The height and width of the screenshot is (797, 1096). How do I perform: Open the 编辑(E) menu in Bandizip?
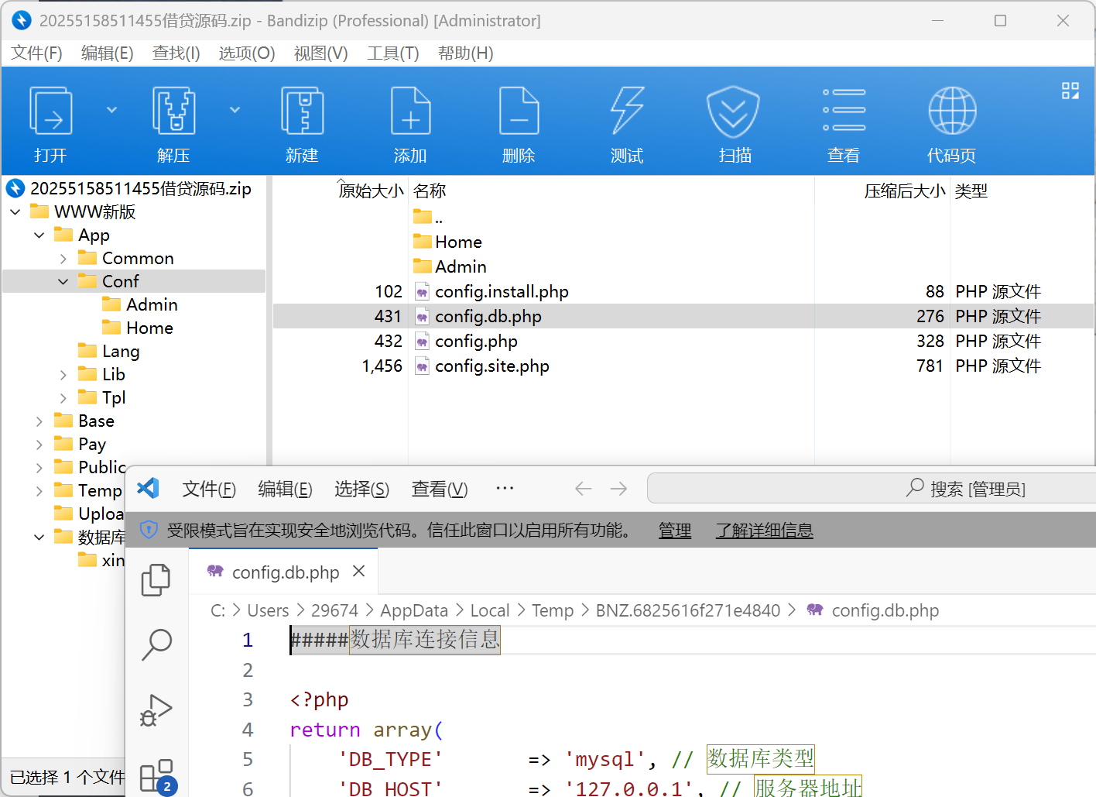[x=108, y=53]
